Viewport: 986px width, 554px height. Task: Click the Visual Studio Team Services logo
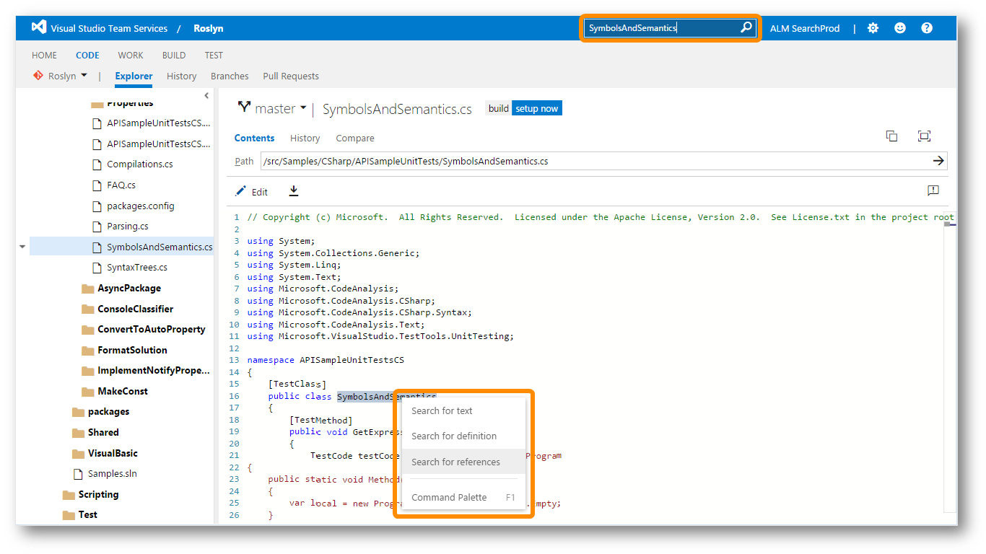pyautogui.click(x=38, y=27)
